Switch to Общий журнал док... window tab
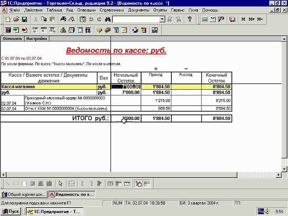Image resolution: width=288 pixels, height=216 pixels. tap(24, 194)
